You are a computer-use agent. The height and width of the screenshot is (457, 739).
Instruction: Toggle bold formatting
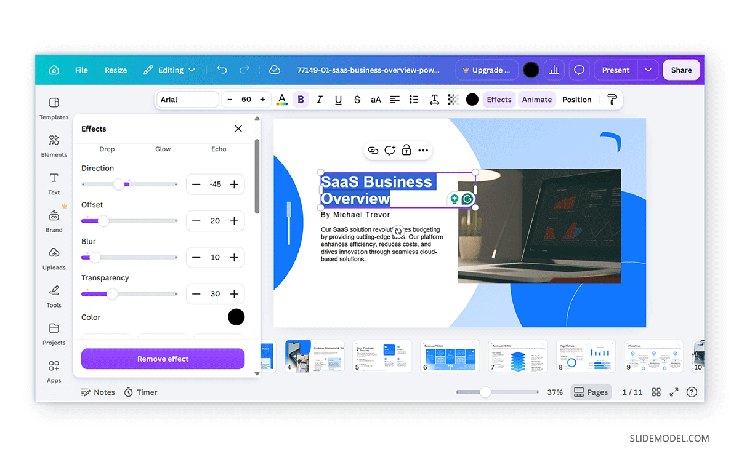[301, 100]
